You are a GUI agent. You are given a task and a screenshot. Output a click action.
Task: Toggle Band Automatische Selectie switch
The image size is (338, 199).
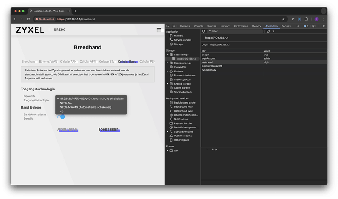[62, 117]
